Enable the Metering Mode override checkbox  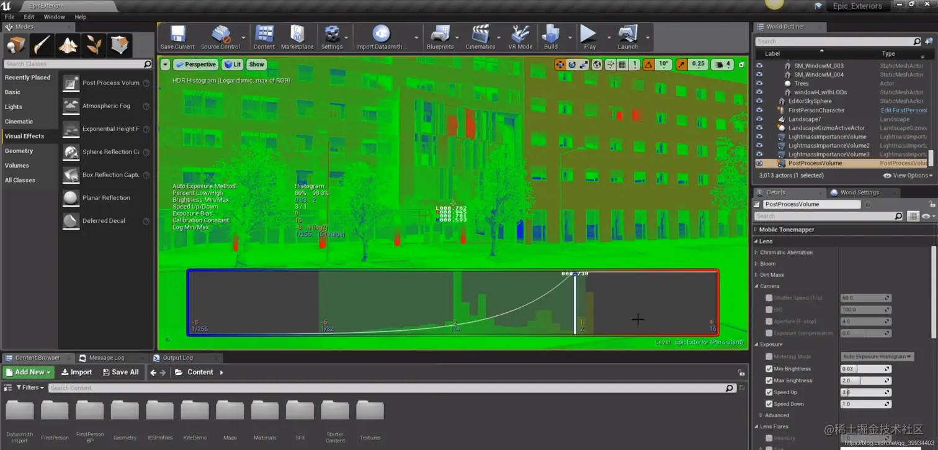point(769,357)
